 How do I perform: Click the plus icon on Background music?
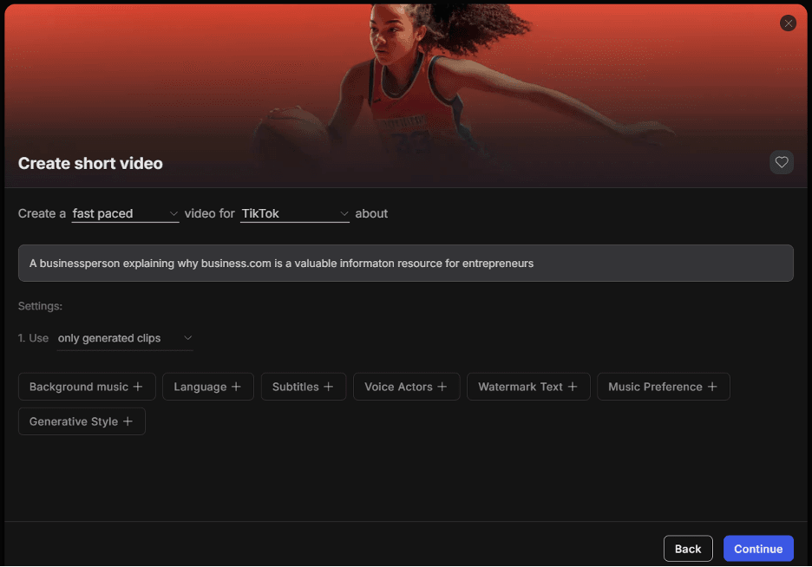pos(138,387)
